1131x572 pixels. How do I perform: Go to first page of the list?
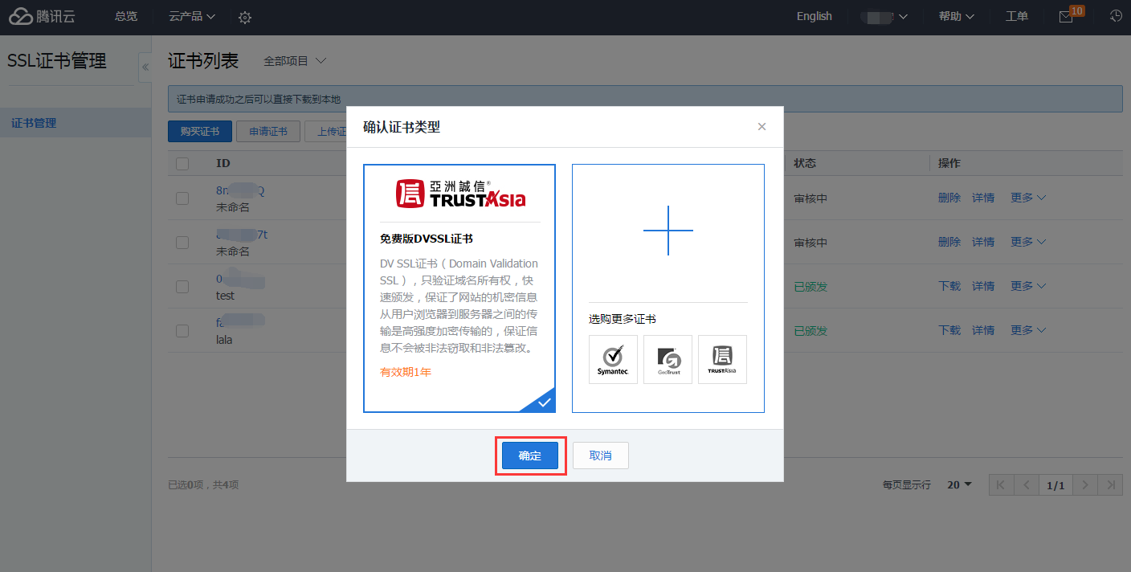[1000, 485]
